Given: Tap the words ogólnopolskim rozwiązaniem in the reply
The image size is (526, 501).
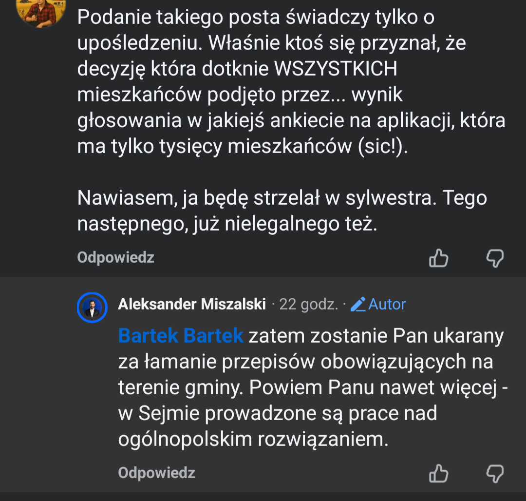Looking at the screenshot, I should click(253, 440).
